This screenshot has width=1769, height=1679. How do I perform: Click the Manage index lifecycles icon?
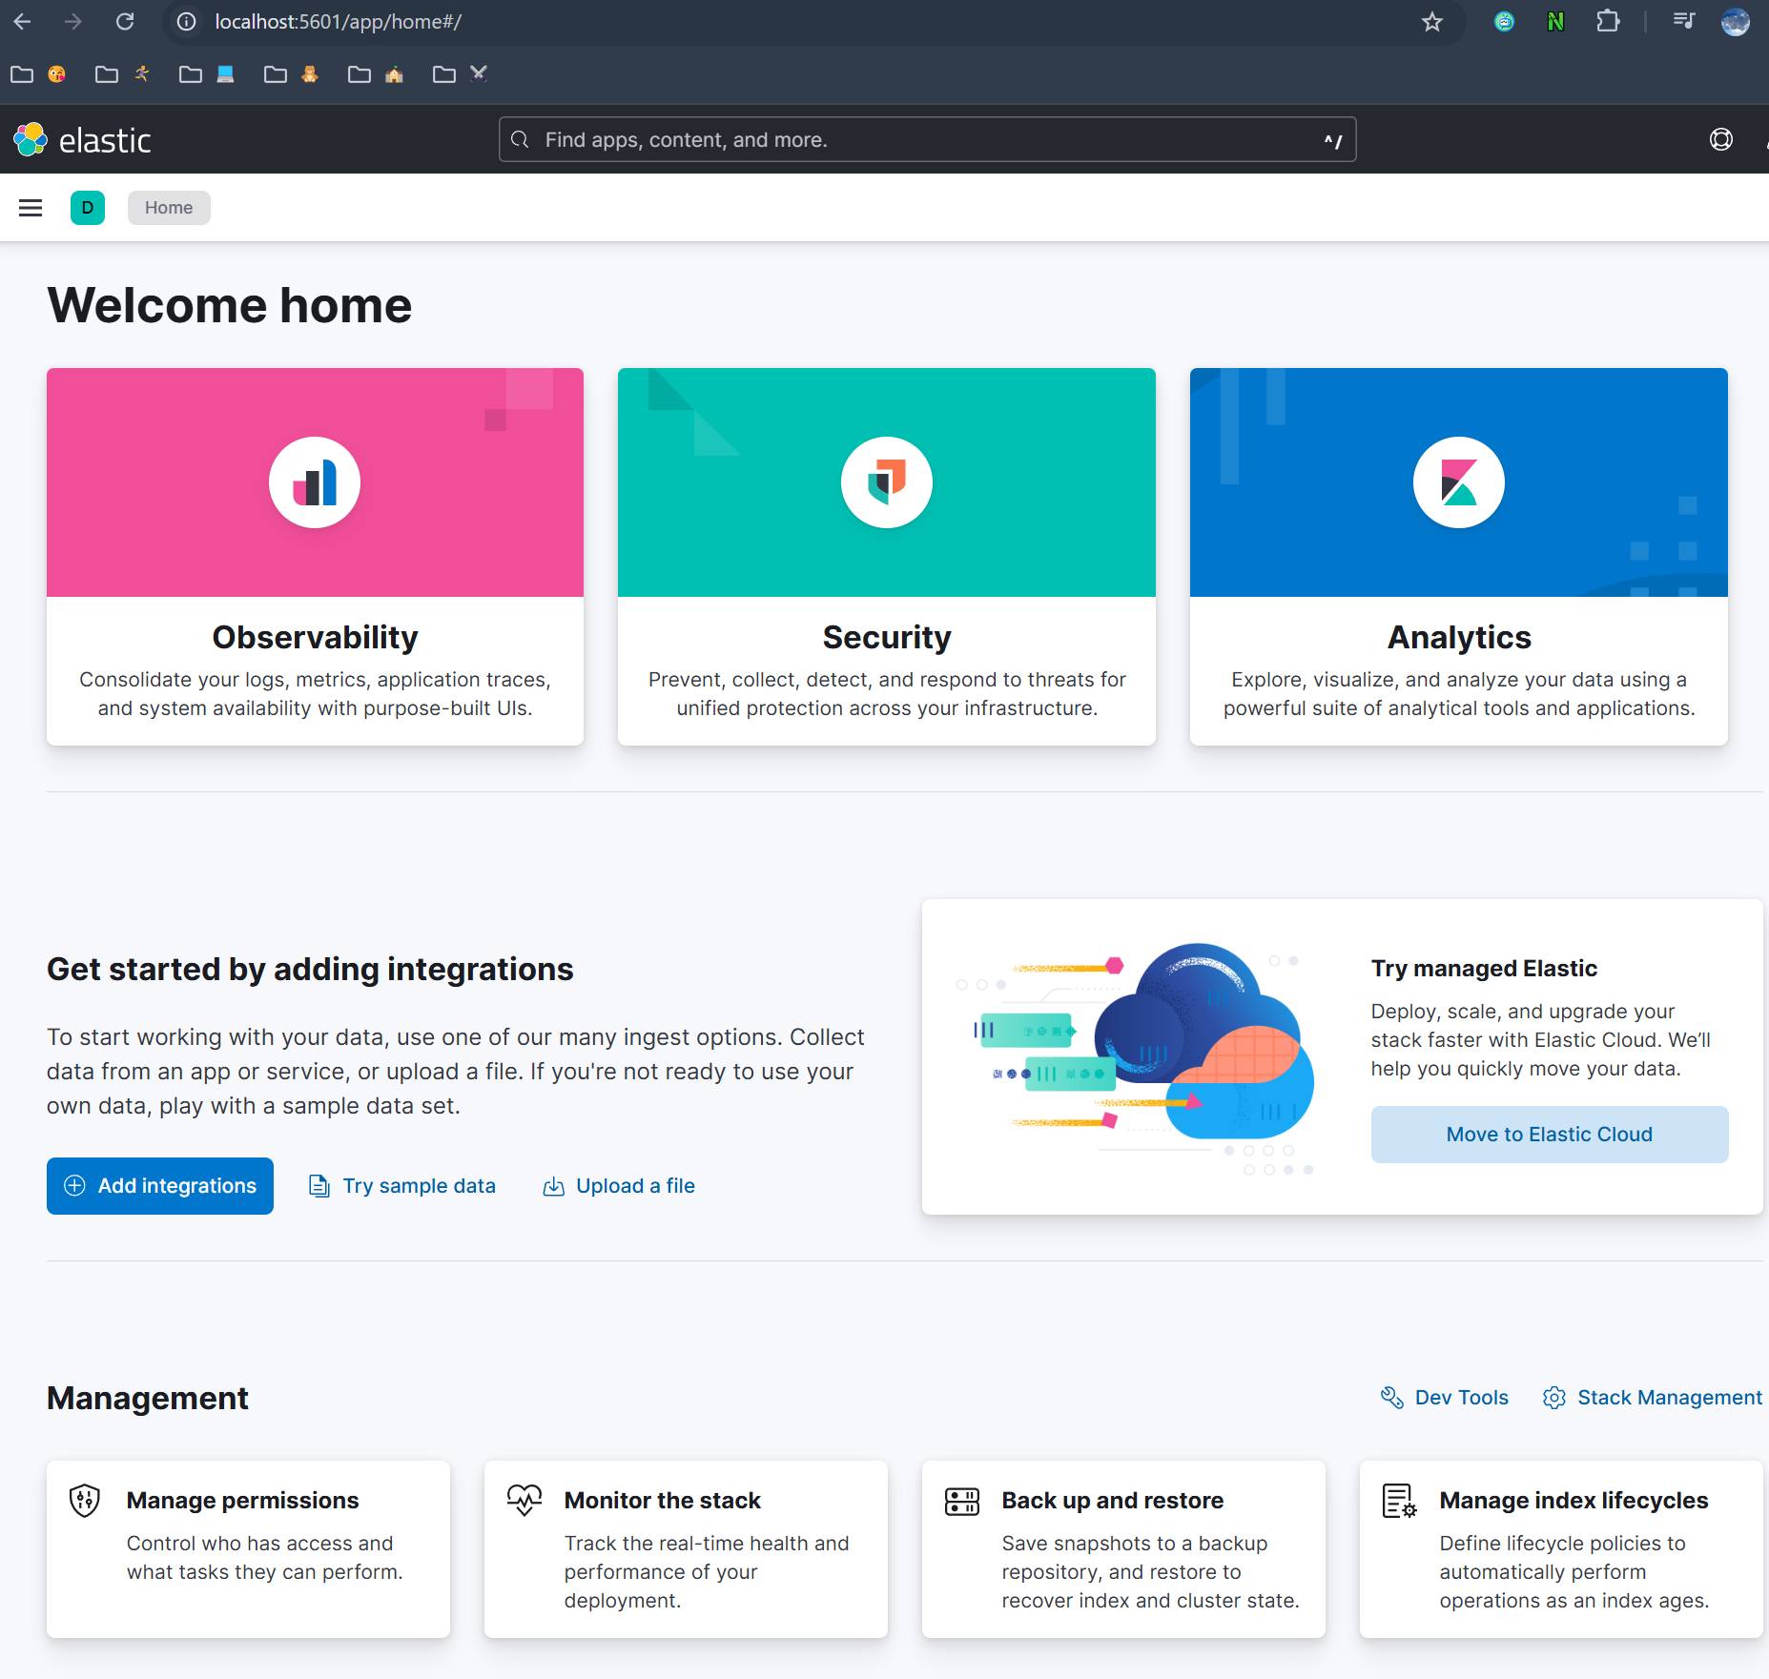coord(1399,1501)
